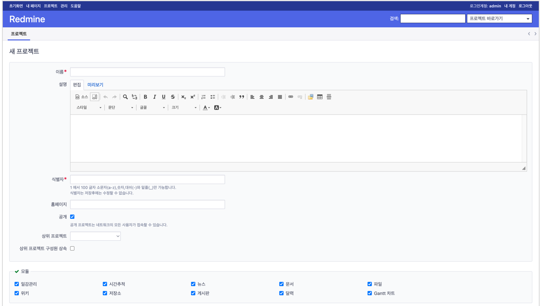The width and height of the screenshot is (540, 306).
Task: Click the redo arrow in editor toolbar
Action: tap(114, 97)
